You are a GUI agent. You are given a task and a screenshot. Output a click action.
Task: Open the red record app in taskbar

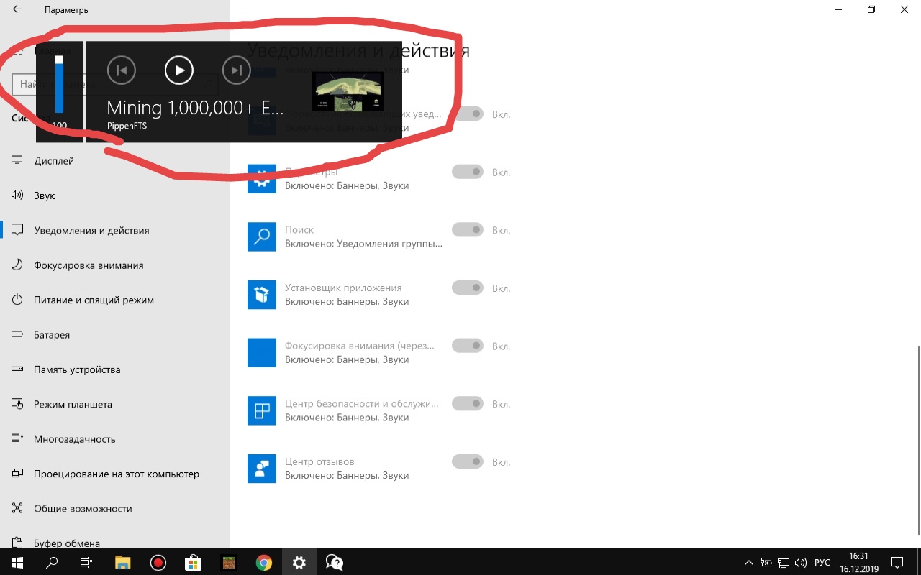[158, 562]
